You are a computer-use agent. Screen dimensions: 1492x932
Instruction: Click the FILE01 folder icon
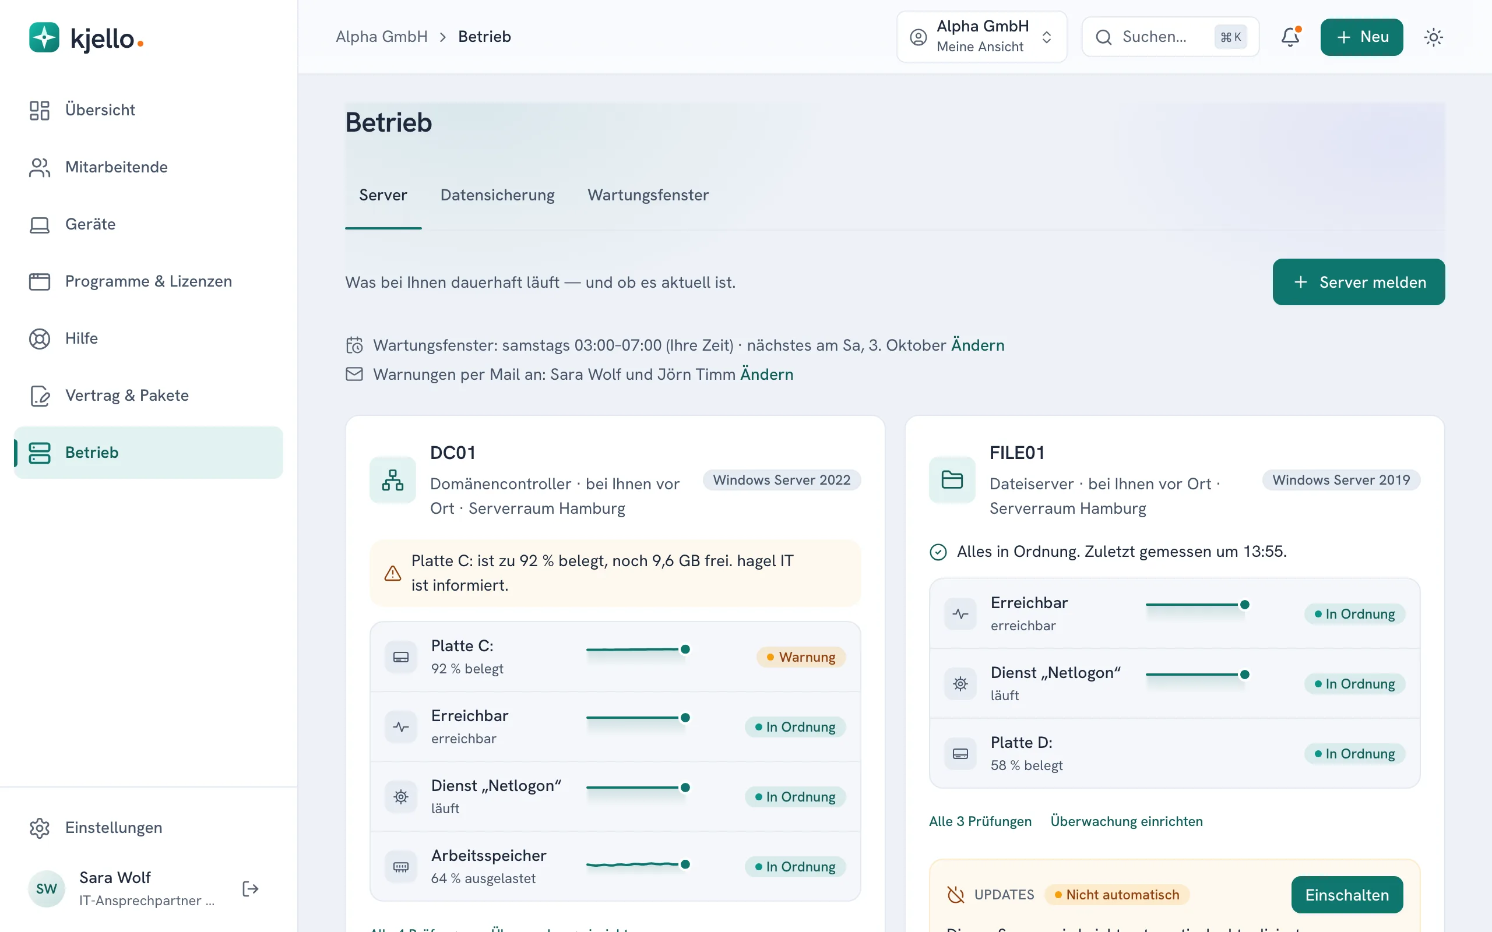[x=952, y=479]
